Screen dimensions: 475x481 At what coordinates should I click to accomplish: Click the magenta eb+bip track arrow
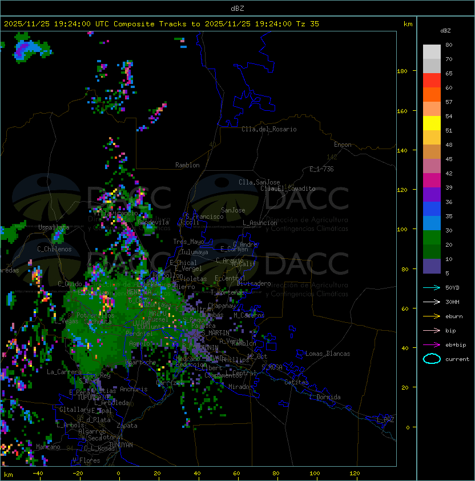pos(432,345)
